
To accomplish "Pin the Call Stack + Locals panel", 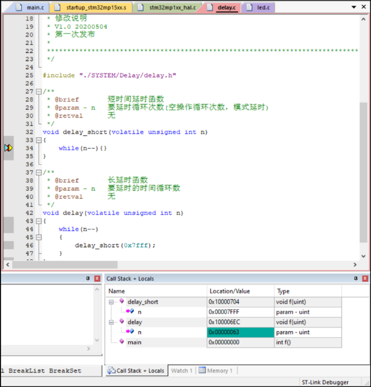I will tap(356, 278).
